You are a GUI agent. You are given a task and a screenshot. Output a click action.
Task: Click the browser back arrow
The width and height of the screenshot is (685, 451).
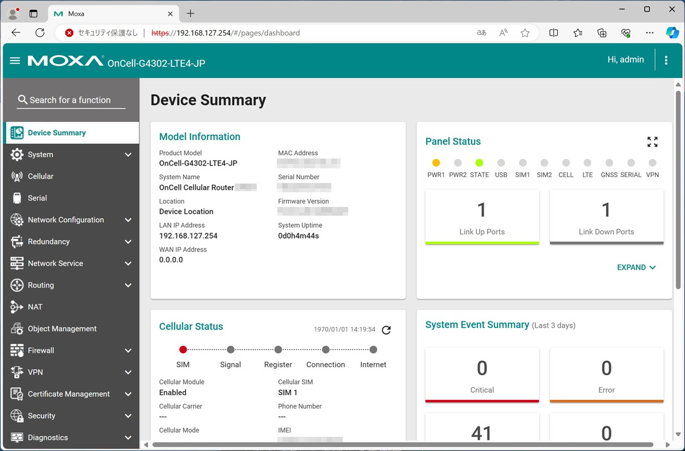tap(16, 33)
